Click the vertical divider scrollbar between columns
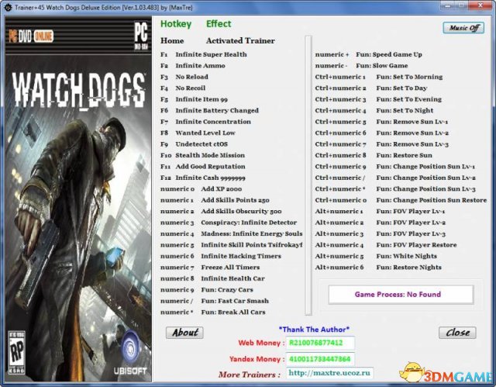 pyautogui.click(x=308, y=175)
